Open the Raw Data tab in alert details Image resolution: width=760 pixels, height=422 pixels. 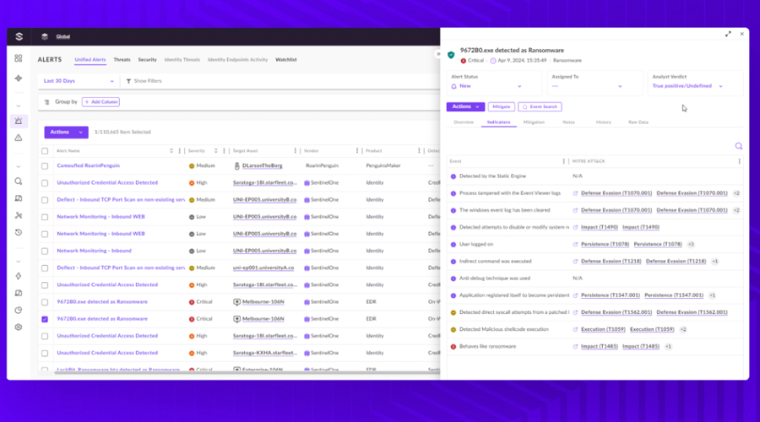pos(638,122)
